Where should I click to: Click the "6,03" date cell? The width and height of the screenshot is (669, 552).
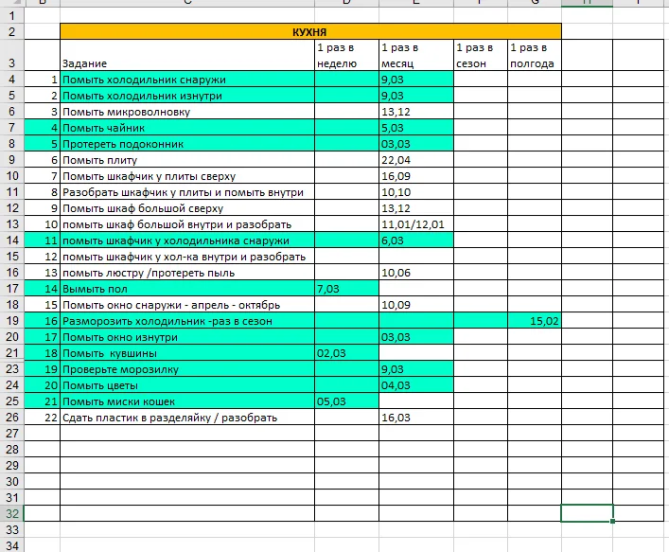click(x=416, y=240)
